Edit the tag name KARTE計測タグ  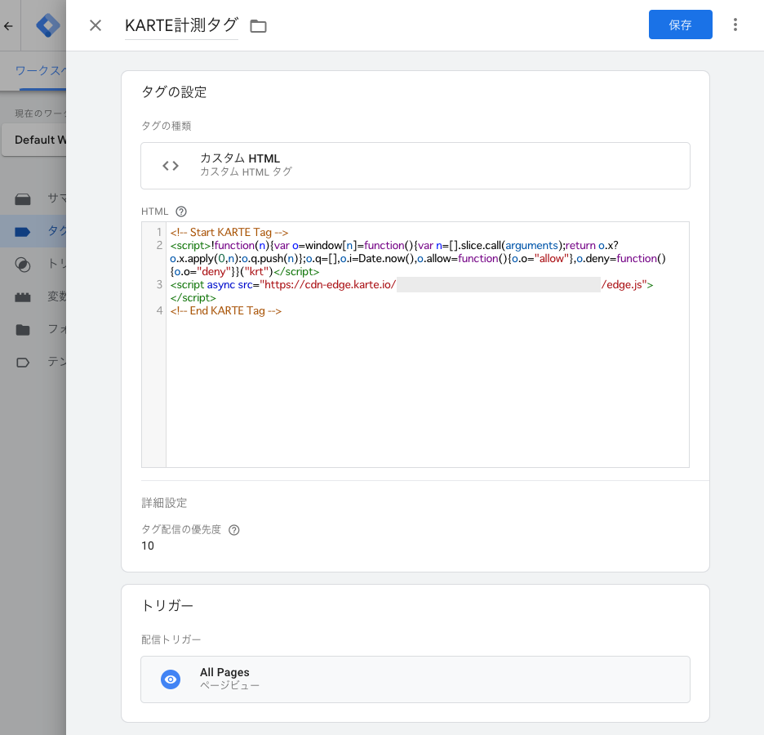click(181, 24)
